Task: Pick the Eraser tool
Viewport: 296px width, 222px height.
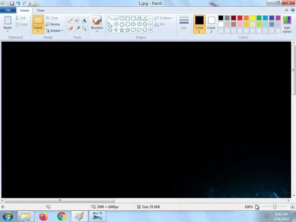Action: tap(71, 29)
